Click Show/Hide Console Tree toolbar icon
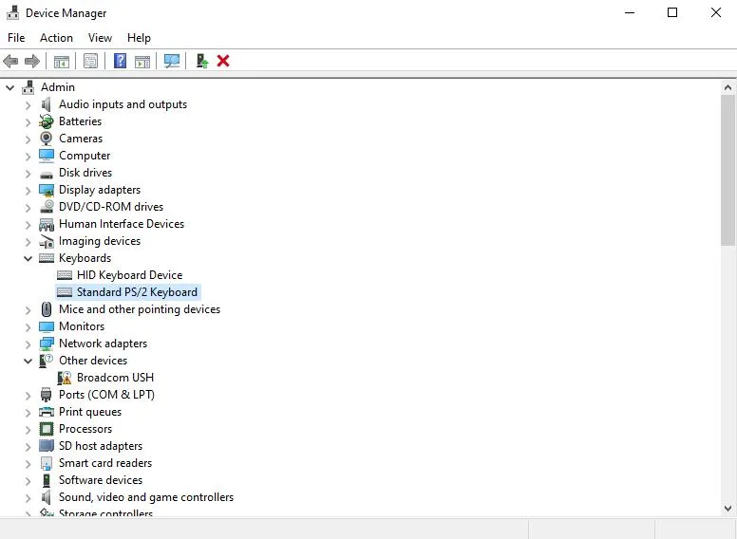The image size is (737, 539). click(61, 61)
